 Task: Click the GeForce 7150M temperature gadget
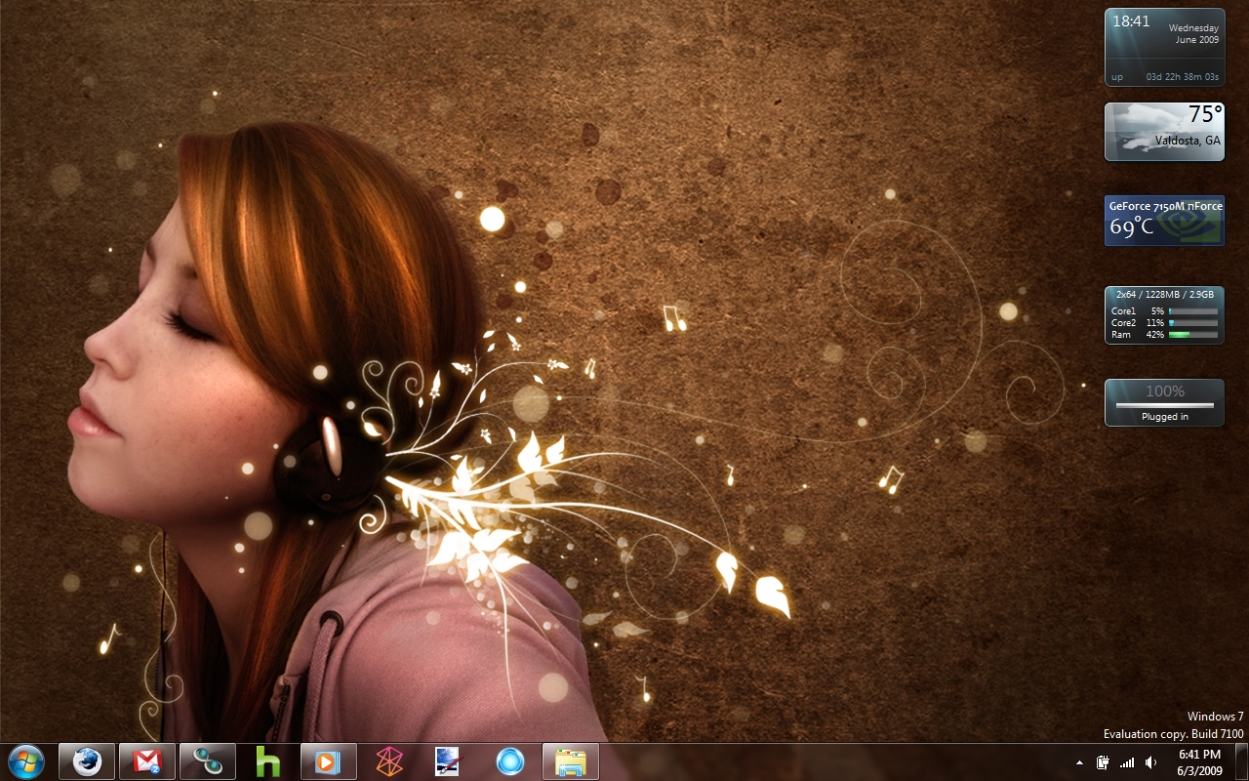[x=1164, y=220]
